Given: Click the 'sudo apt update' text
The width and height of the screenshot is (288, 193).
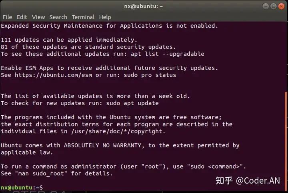Looking at the screenshot, I should (x=132, y=103).
